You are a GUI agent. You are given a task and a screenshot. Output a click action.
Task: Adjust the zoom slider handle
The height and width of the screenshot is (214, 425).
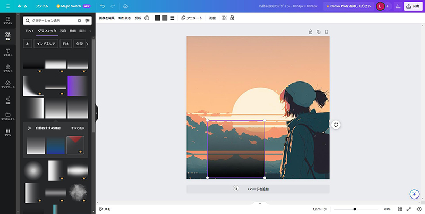click(x=355, y=209)
